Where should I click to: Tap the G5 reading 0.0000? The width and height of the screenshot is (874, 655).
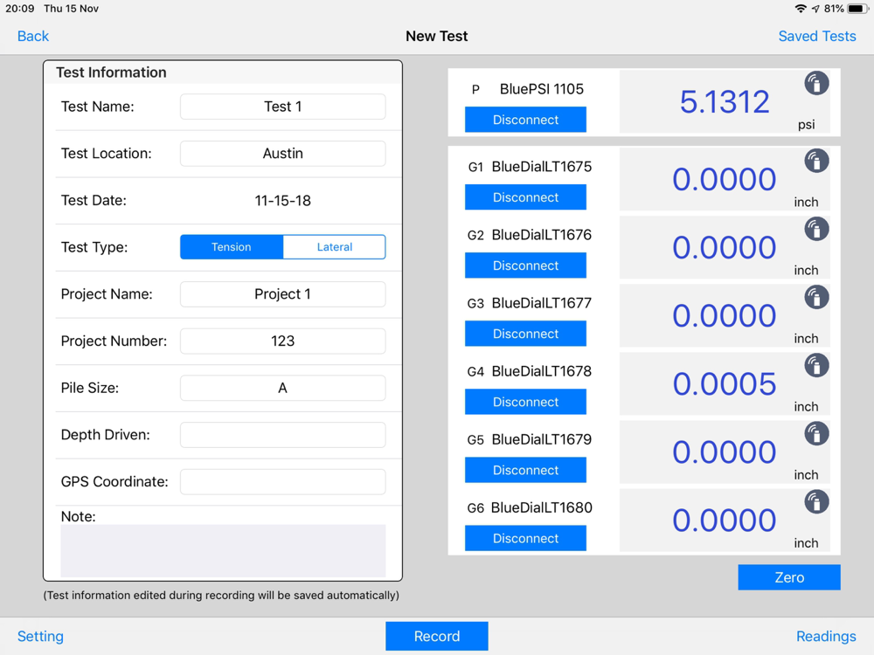[x=724, y=452]
